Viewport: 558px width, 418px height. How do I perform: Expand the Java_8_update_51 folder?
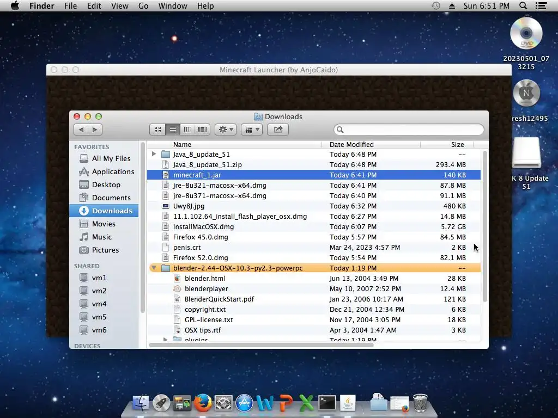[154, 154]
